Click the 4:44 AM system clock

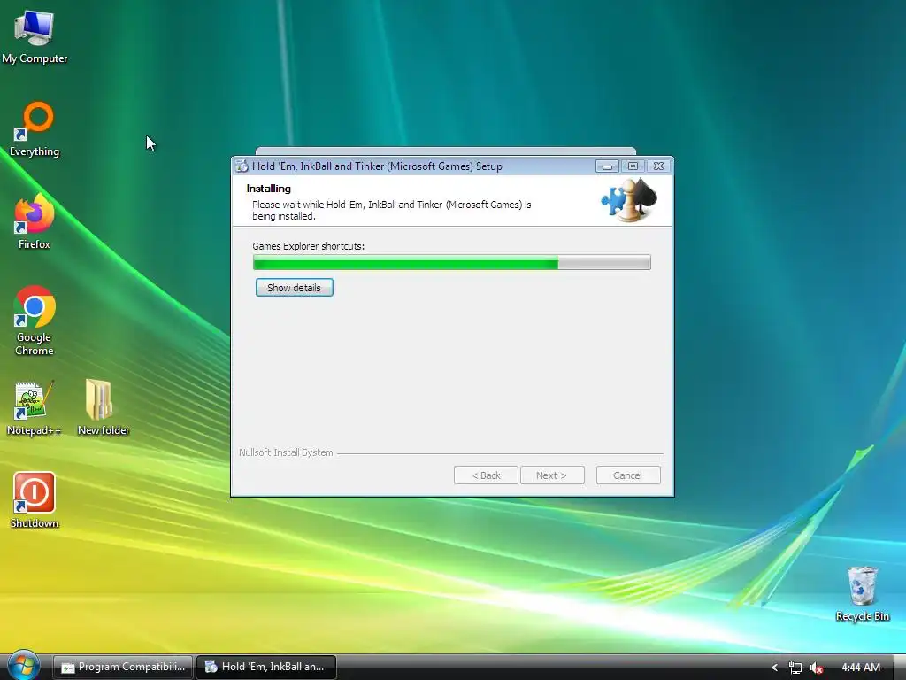(860, 668)
